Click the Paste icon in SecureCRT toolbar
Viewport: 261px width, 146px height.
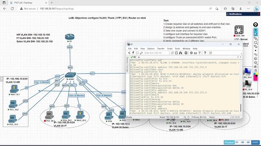[x=176, y=53]
